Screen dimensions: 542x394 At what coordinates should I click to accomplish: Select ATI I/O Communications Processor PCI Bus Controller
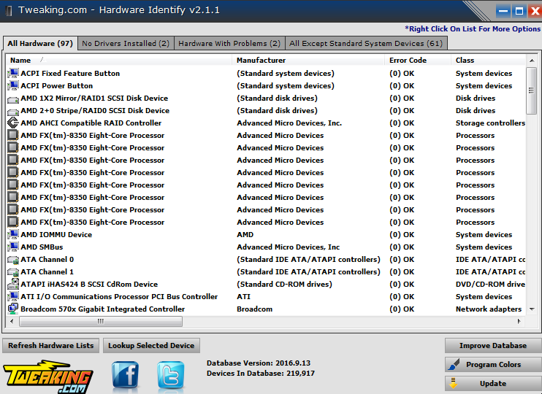(266, 297)
